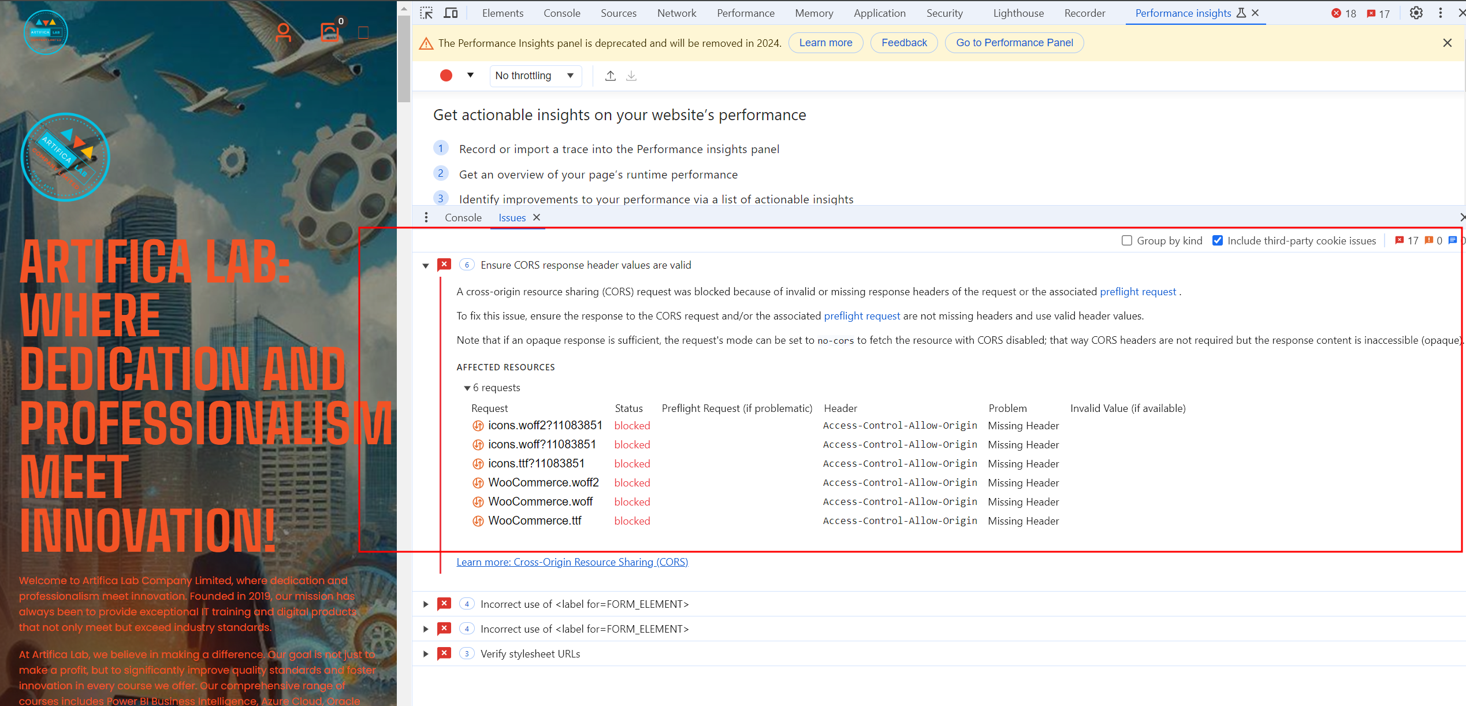This screenshot has width=1466, height=706.
Task: Click the WooCommerce.woff2 request name
Action: [x=543, y=483]
